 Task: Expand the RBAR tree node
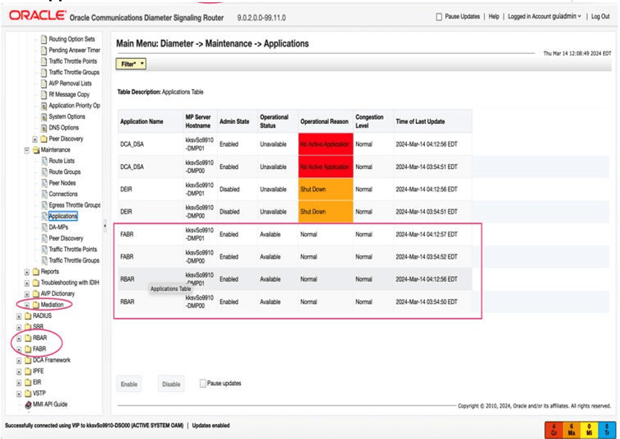pos(19,339)
